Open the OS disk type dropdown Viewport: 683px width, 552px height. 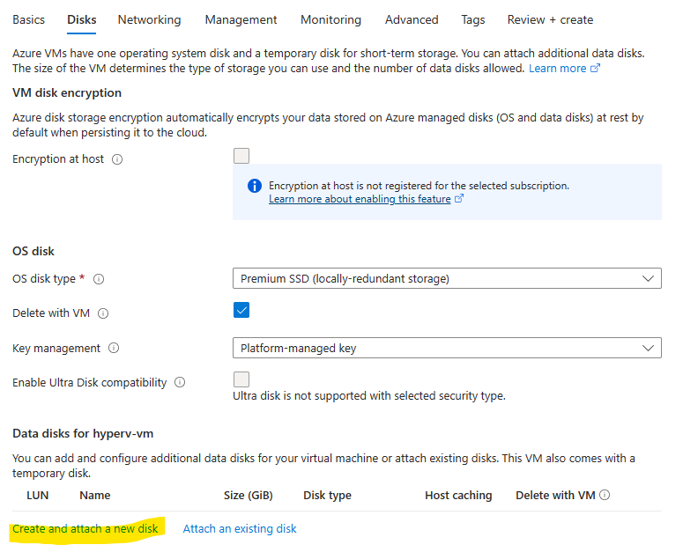pos(447,279)
